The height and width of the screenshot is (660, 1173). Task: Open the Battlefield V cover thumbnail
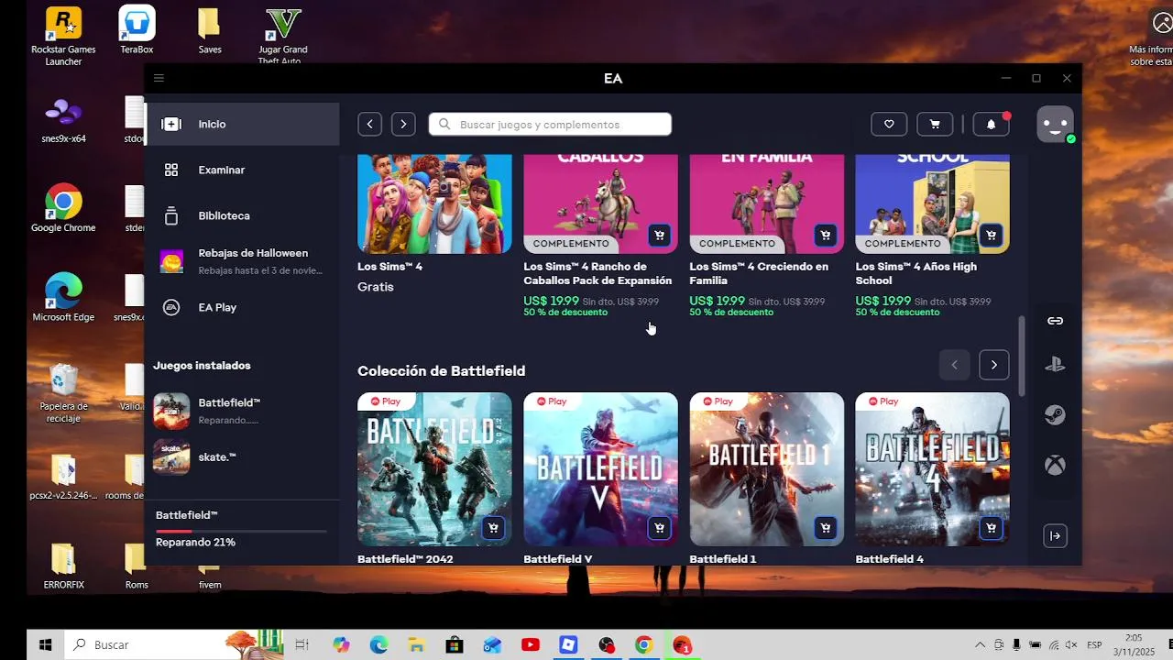(600, 469)
